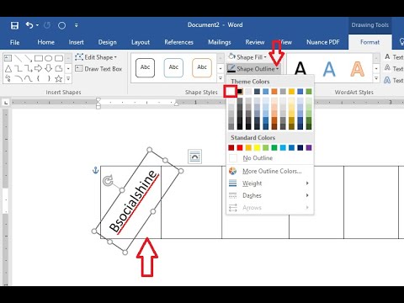Click the rotate handle of the text box
The width and height of the screenshot is (404, 303).
[108, 181]
